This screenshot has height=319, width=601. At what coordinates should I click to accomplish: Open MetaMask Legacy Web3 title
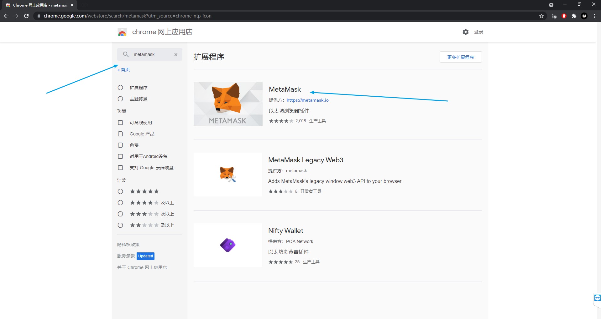[306, 160]
